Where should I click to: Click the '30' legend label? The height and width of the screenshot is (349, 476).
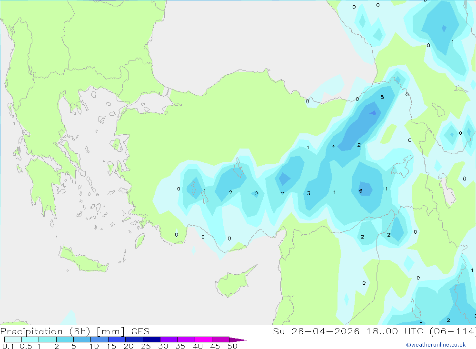163,346
